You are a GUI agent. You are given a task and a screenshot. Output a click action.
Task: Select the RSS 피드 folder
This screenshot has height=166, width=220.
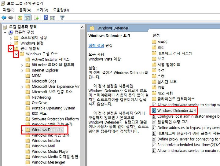tap(36, 113)
